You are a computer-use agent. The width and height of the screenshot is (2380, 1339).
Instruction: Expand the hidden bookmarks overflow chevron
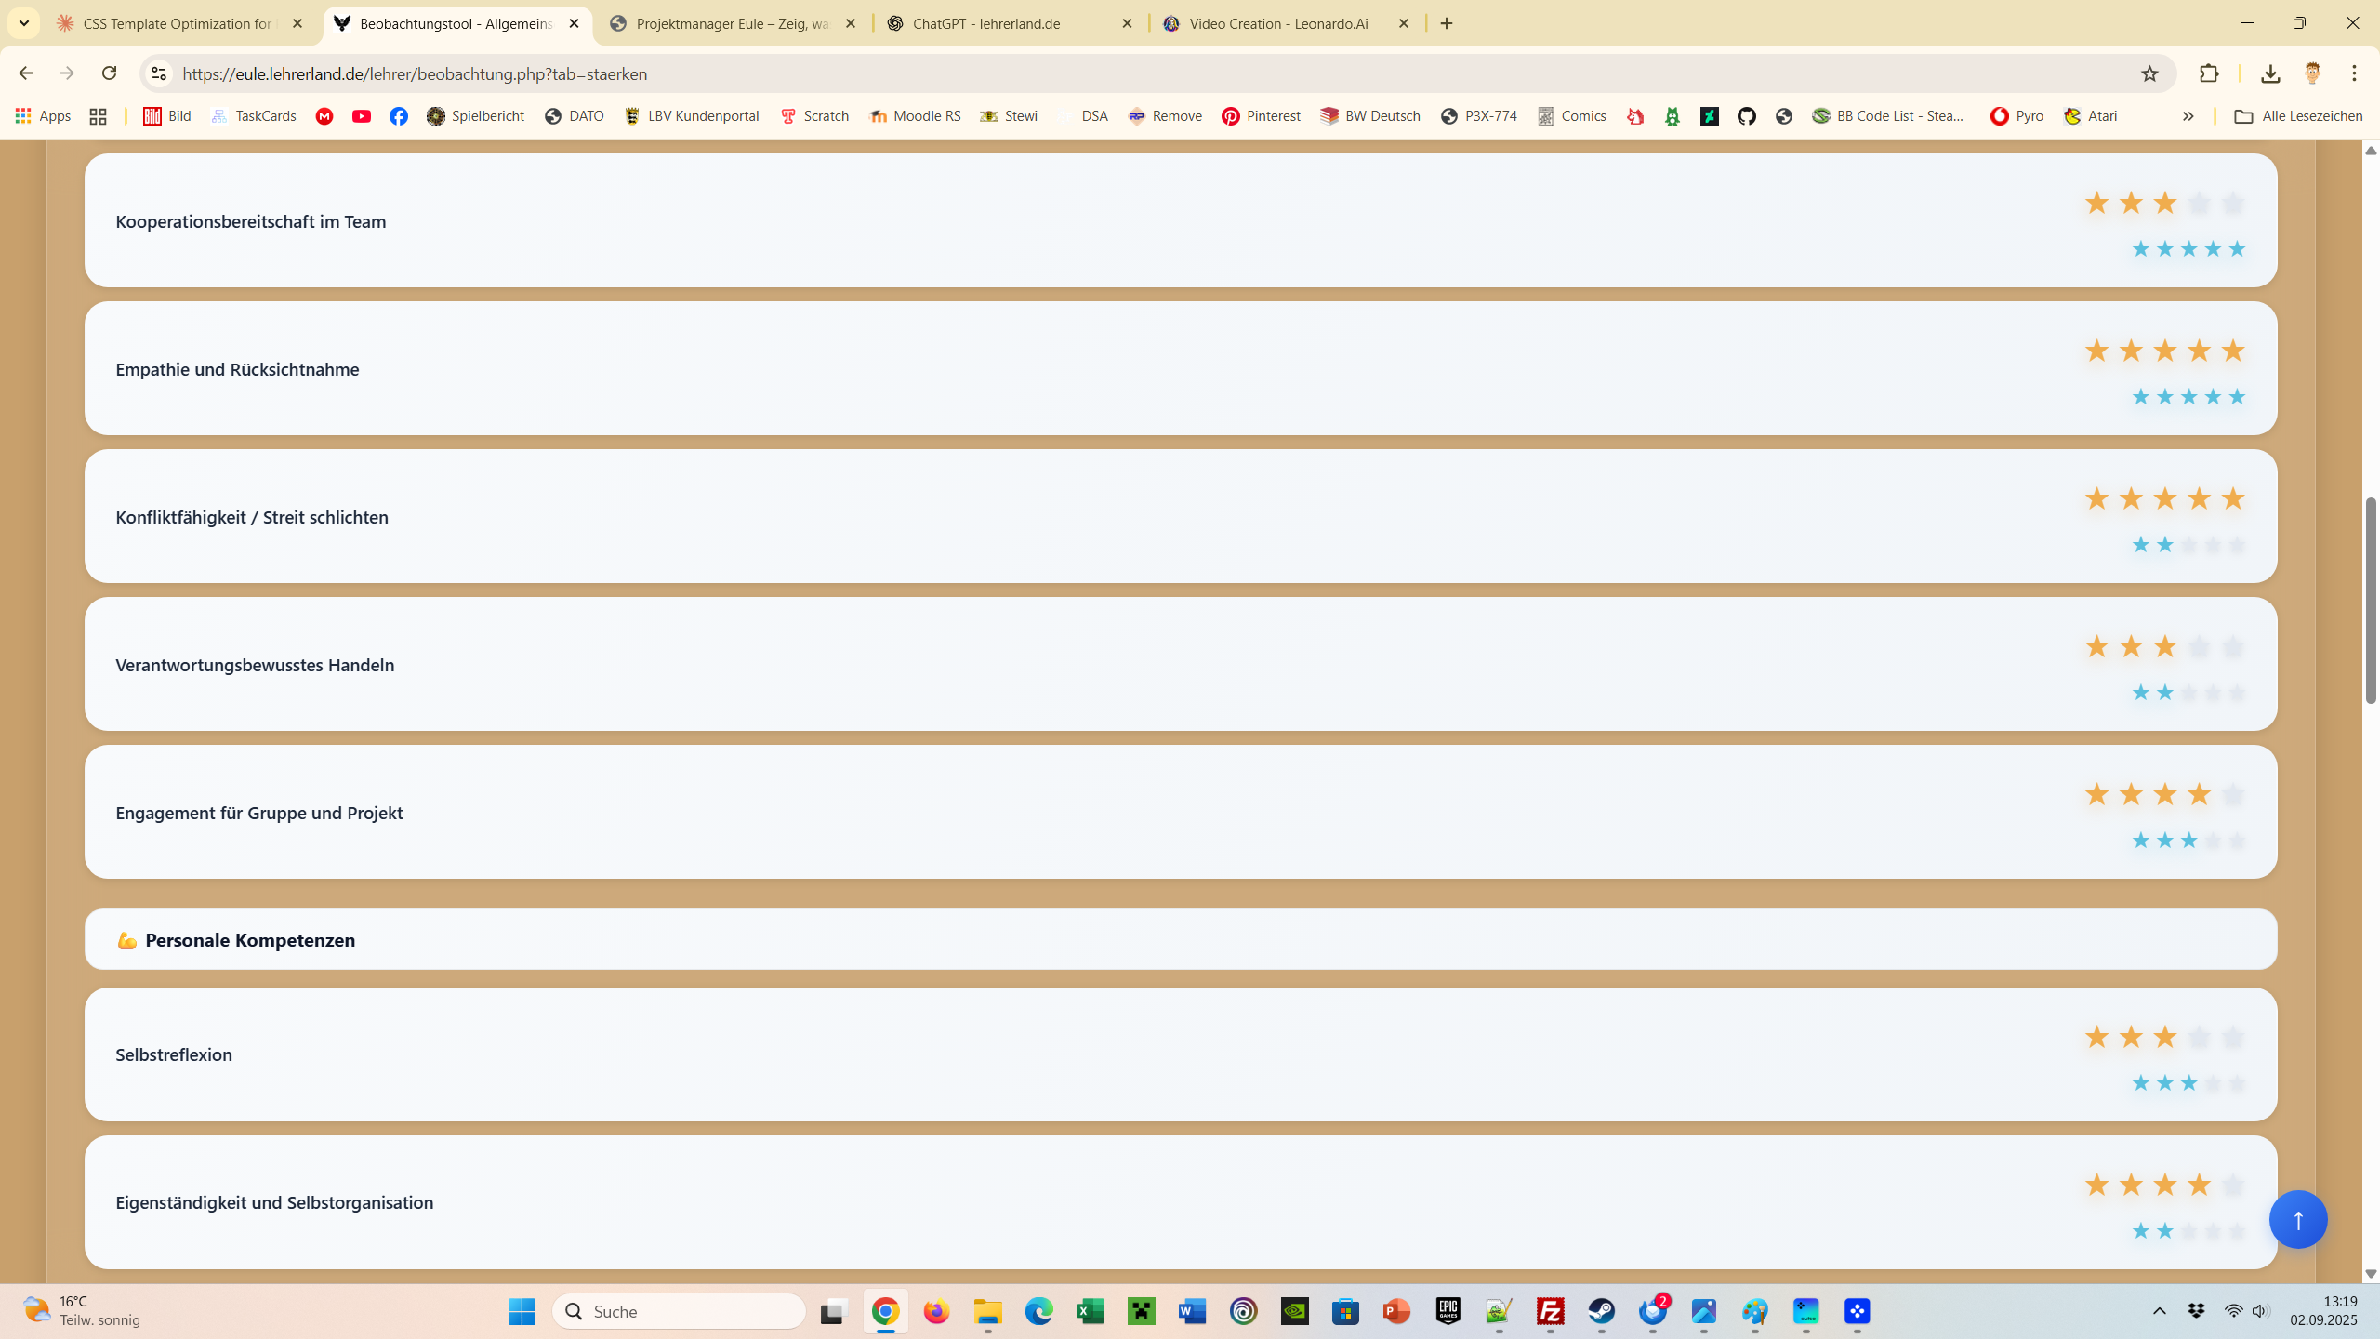click(2188, 116)
